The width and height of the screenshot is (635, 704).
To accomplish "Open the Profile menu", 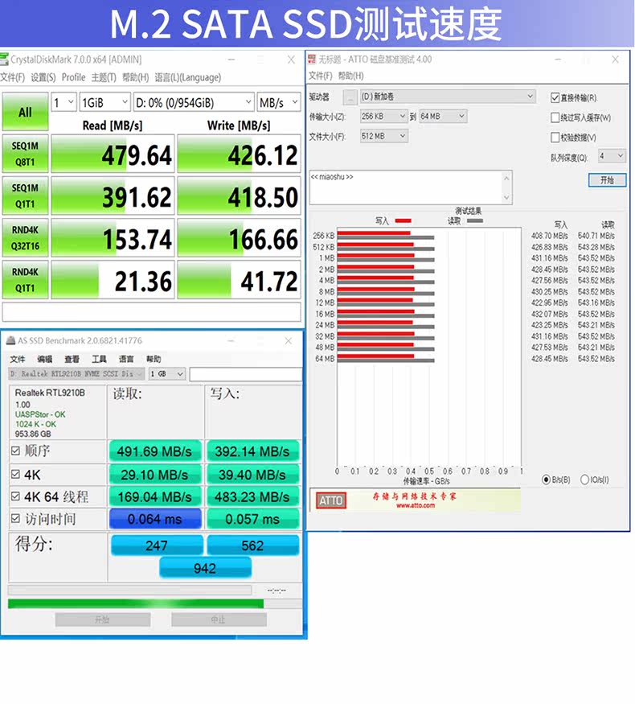I will pos(73,77).
